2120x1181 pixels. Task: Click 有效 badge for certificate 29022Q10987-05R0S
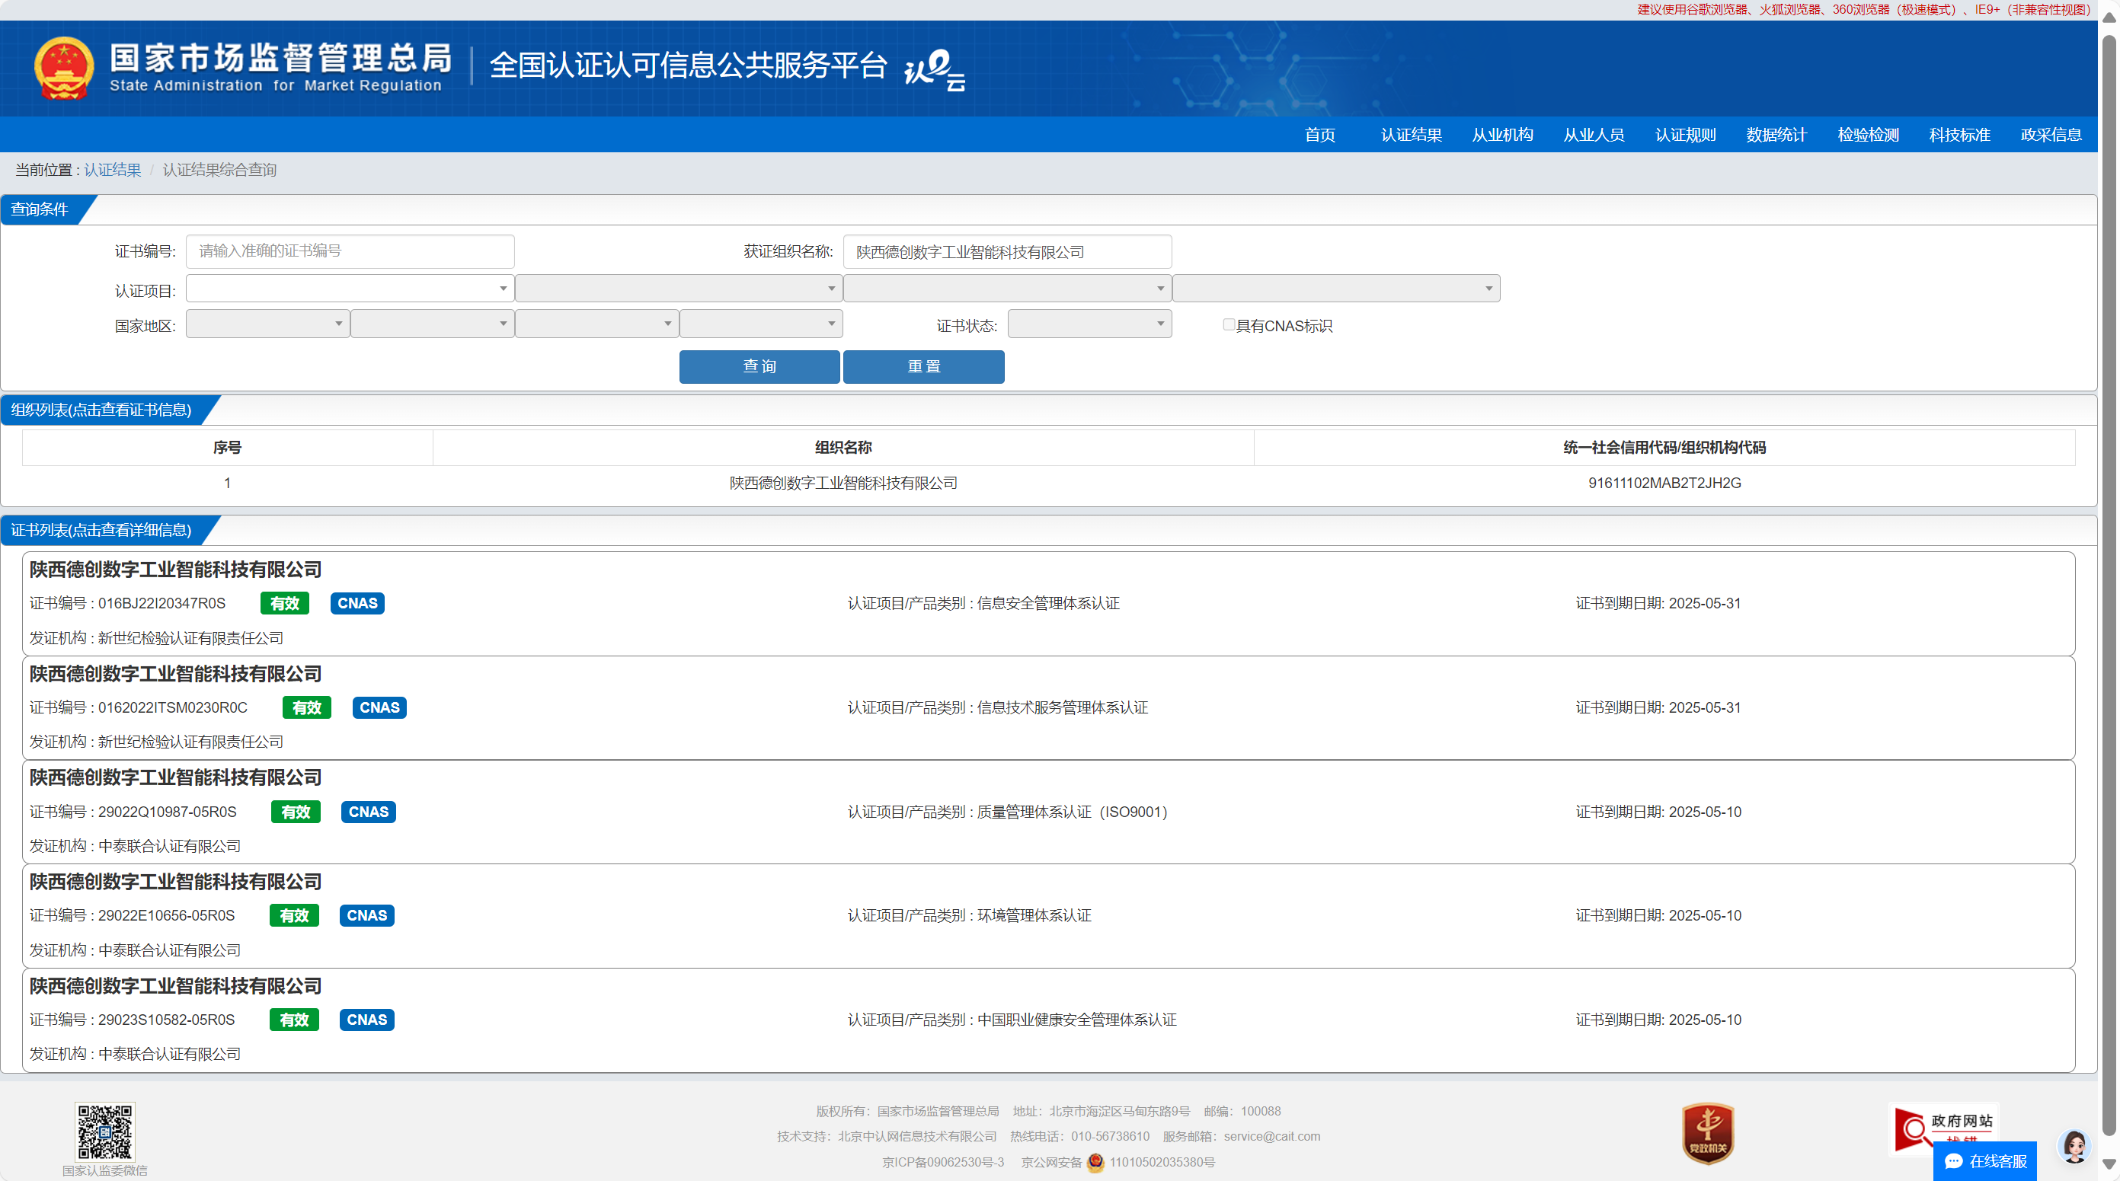click(296, 812)
